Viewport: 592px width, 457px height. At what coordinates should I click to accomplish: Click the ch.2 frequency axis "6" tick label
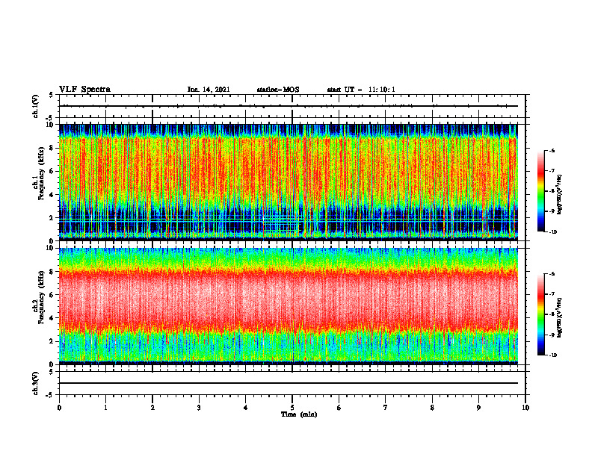pos(52,295)
